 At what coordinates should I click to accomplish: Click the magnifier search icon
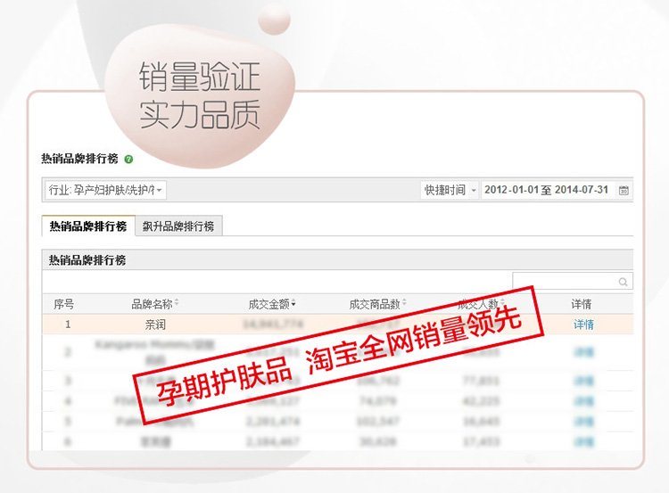tap(623, 282)
